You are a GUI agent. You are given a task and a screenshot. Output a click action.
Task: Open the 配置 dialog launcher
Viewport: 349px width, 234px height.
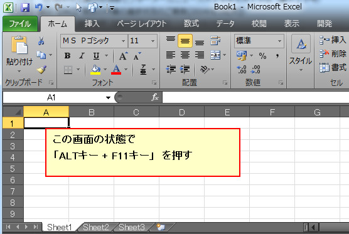pyautogui.click(x=225, y=83)
